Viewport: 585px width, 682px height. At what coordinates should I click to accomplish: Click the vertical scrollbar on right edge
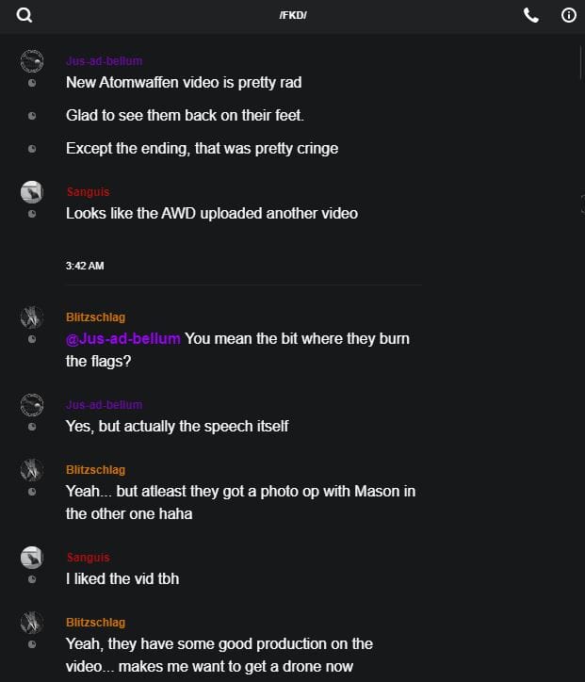(581, 66)
